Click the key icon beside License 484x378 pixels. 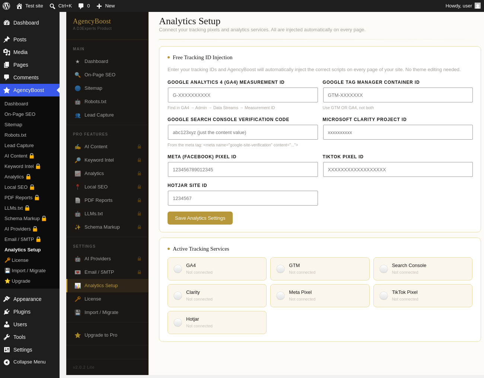coord(77,299)
